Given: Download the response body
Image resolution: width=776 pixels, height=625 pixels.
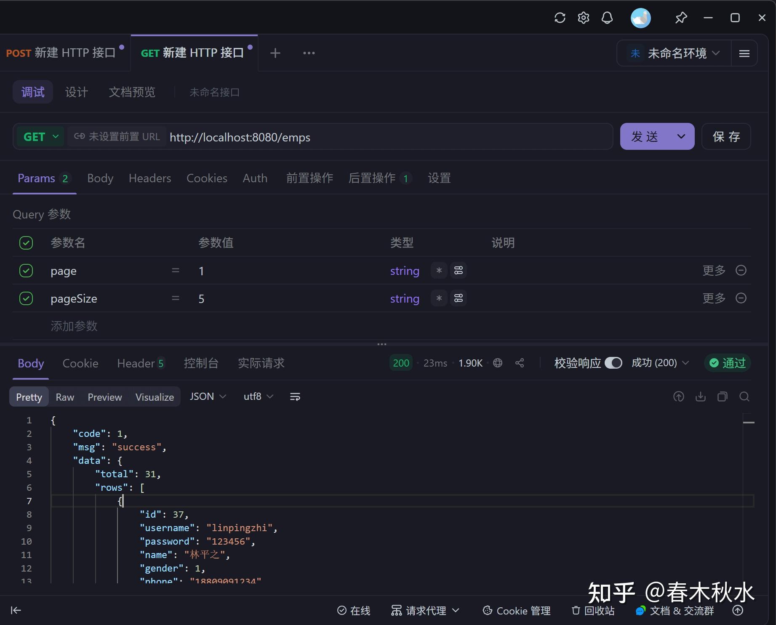Looking at the screenshot, I should [701, 396].
